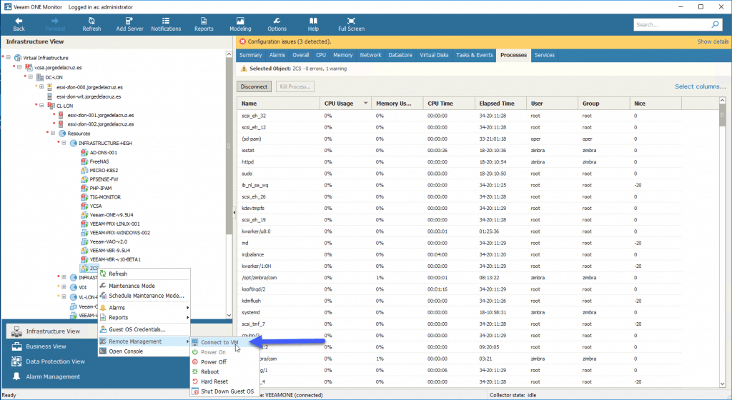Expand the VDI resource pool node
The width and height of the screenshot is (732, 400).
[x=64, y=286]
